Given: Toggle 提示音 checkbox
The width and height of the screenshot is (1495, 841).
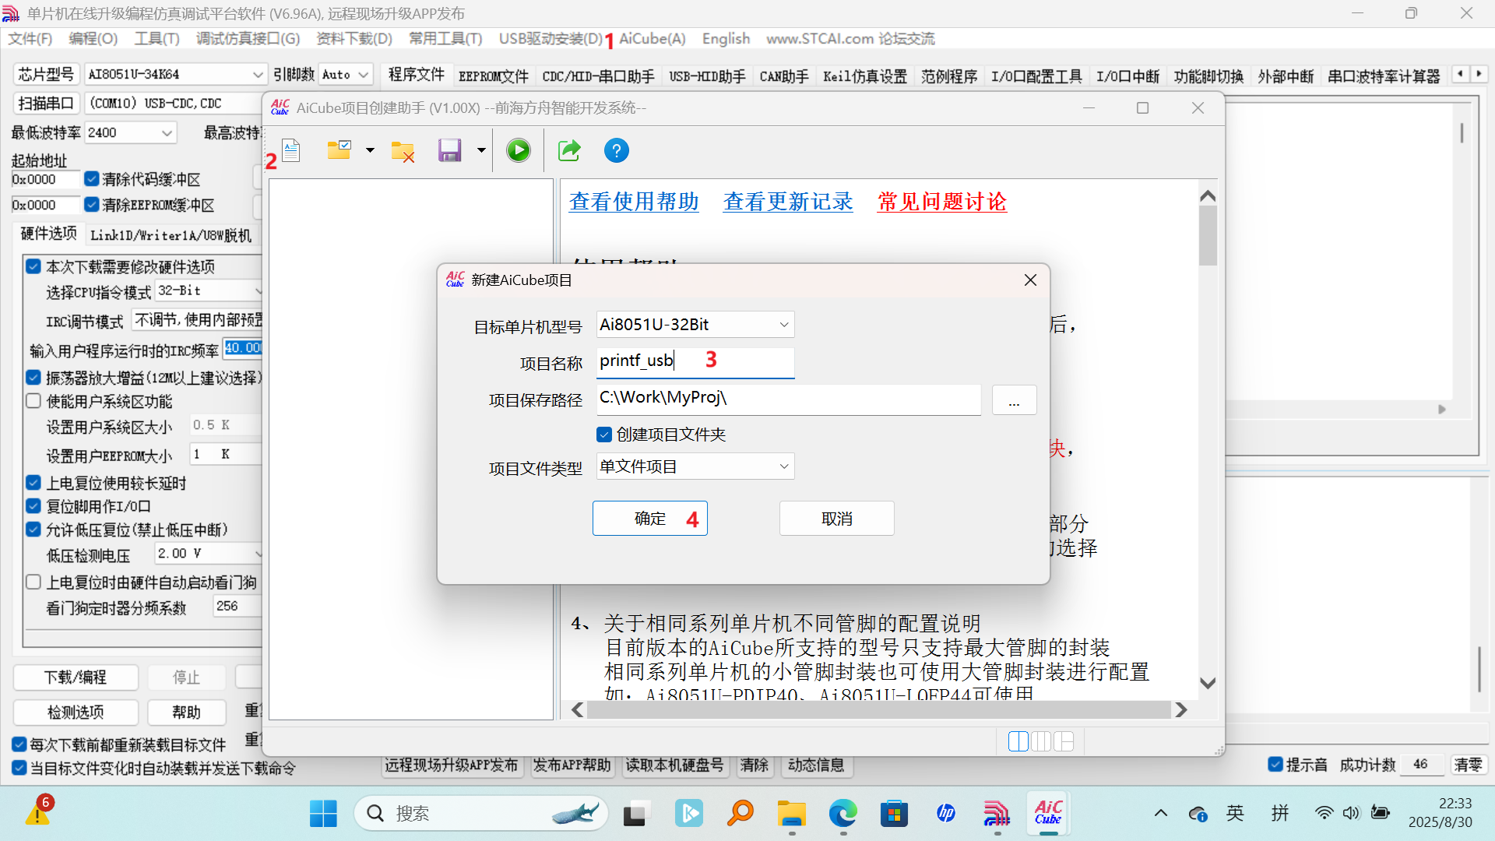Looking at the screenshot, I should pos(1275,765).
